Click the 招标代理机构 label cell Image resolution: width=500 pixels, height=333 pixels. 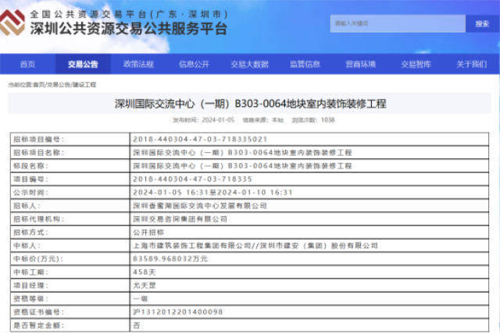point(70,219)
